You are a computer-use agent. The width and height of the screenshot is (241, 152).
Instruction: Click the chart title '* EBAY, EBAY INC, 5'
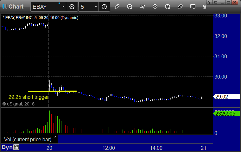(x=20, y=18)
